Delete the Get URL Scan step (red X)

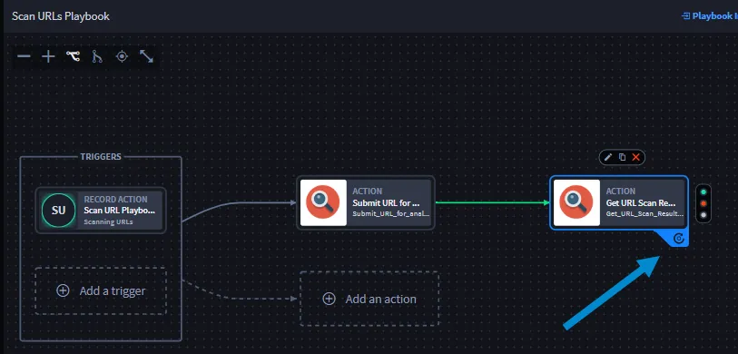635,157
